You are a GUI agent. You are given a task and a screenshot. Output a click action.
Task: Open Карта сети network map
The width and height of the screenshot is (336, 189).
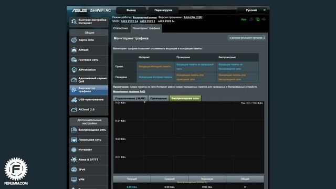89,40
